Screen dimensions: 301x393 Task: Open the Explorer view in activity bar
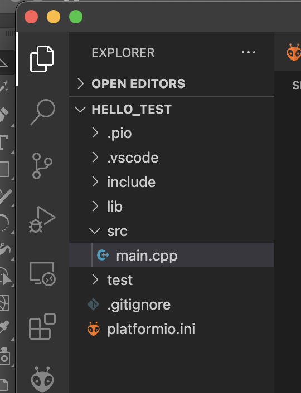tap(42, 59)
